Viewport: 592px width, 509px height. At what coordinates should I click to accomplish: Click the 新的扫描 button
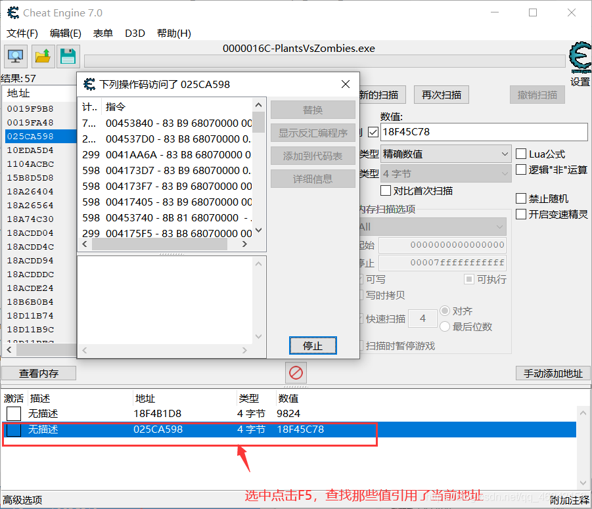tap(382, 95)
